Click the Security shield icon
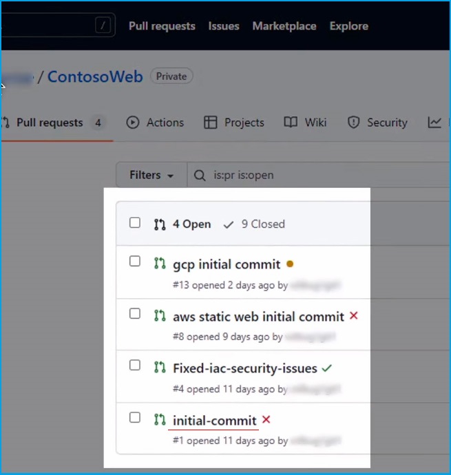The width and height of the screenshot is (451, 475). [353, 123]
